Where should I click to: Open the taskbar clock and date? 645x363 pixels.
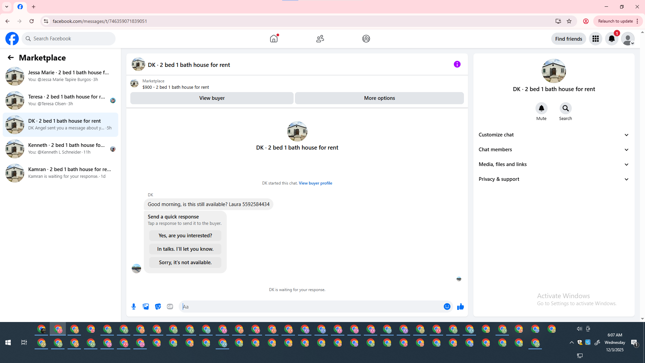[615, 342]
